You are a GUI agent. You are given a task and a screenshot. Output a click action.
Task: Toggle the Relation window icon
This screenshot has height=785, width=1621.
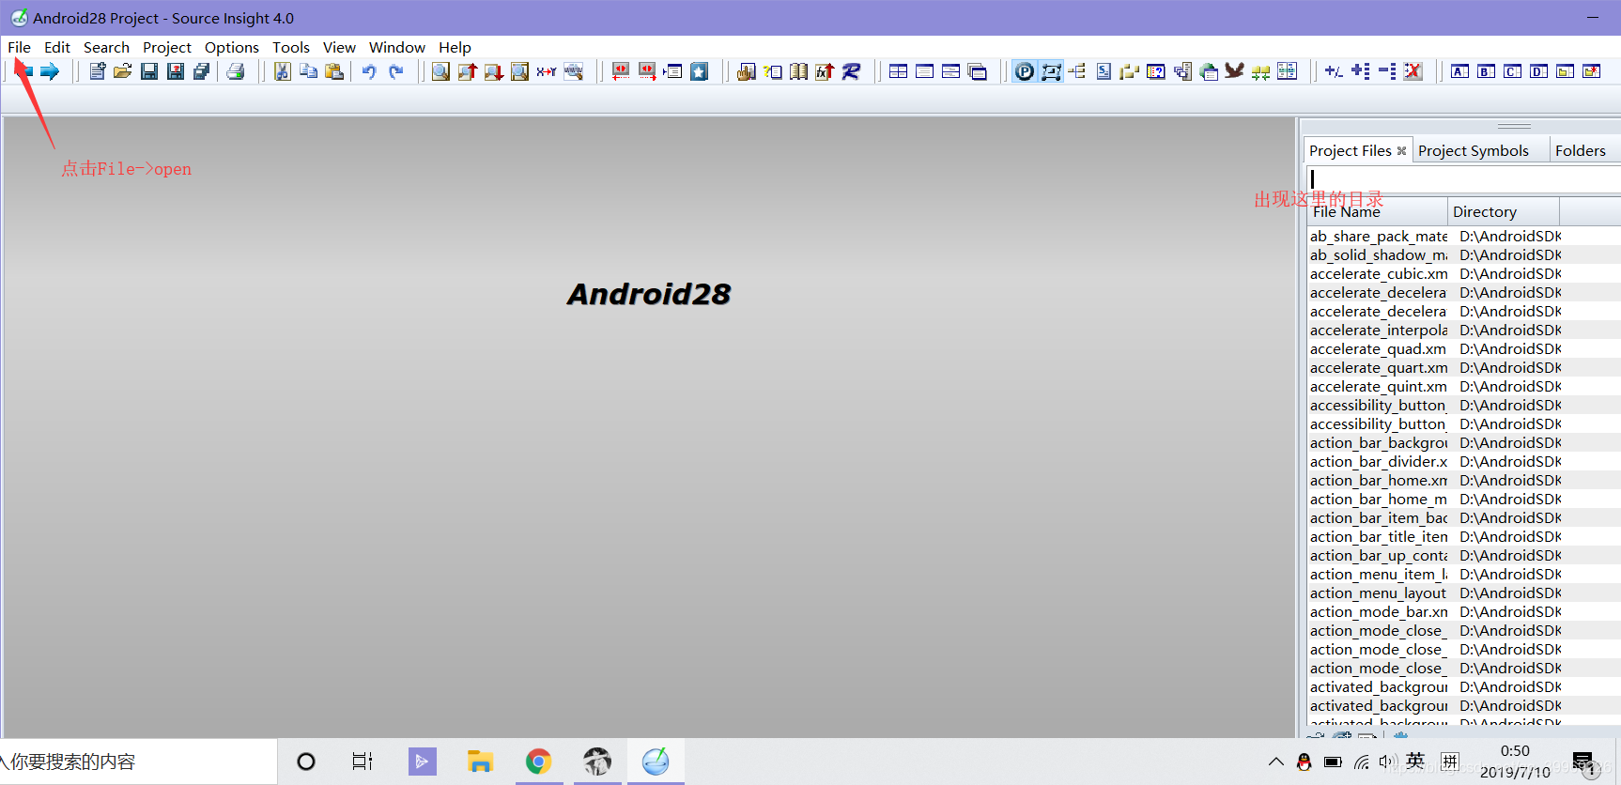tap(1051, 71)
